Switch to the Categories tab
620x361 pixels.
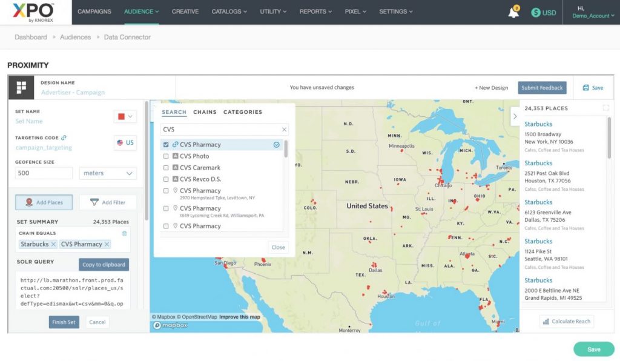[242, 112]
